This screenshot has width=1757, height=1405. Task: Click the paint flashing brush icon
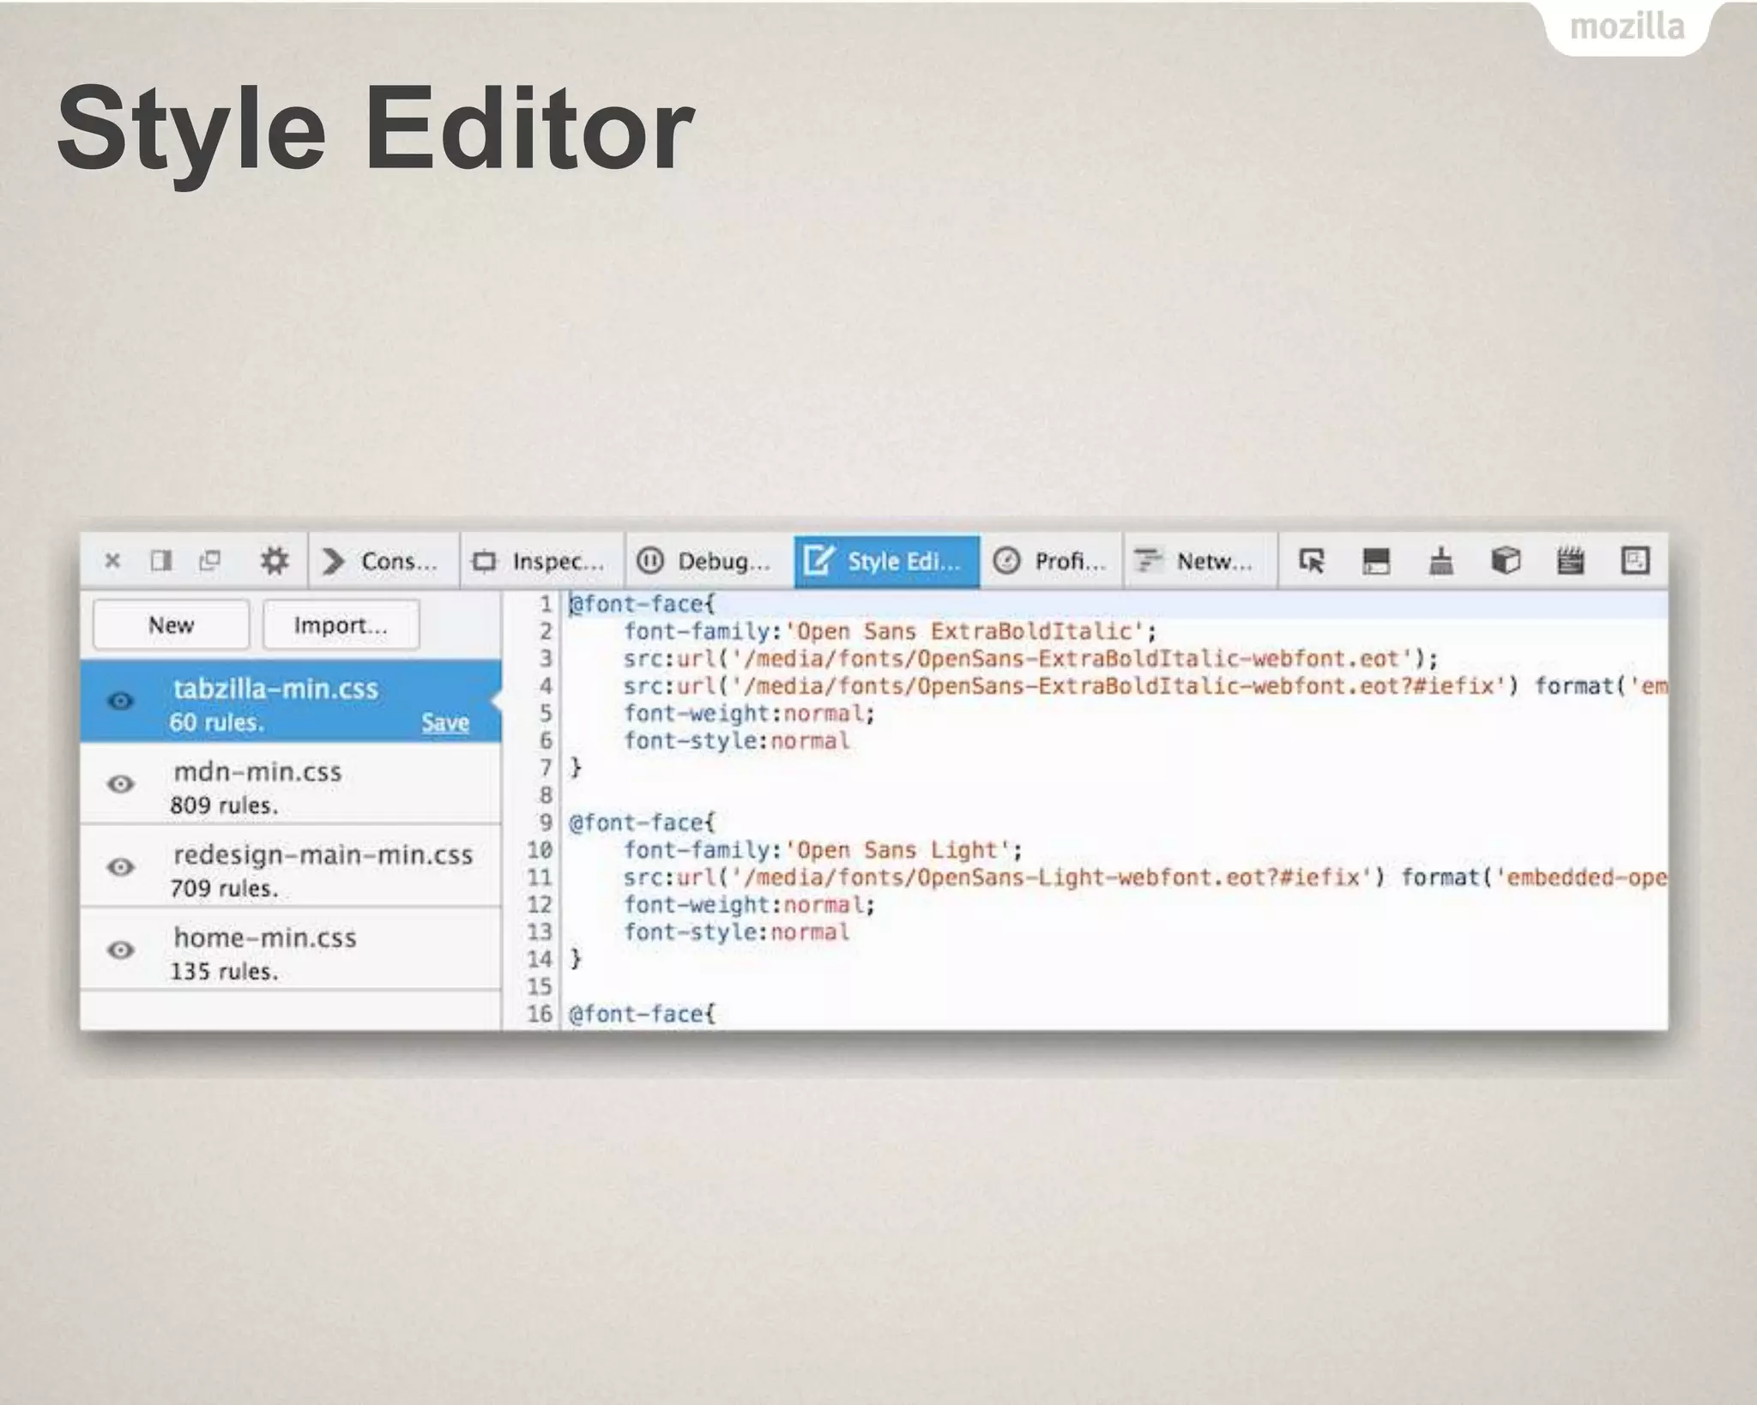(1441, 561)
